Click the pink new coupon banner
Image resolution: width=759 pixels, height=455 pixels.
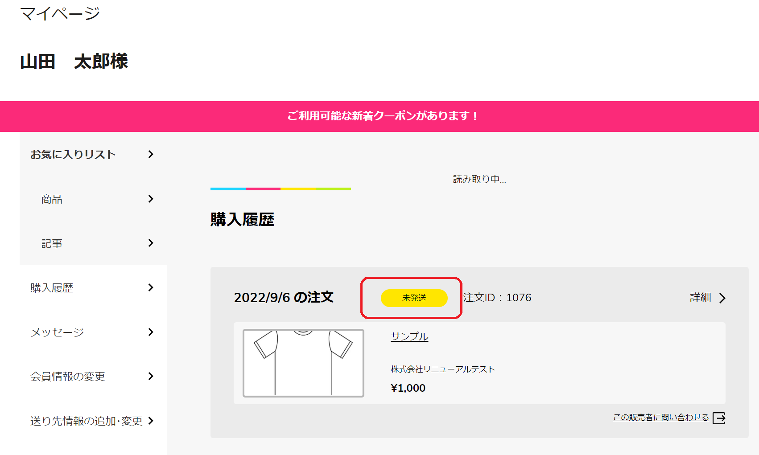[379, 116]
